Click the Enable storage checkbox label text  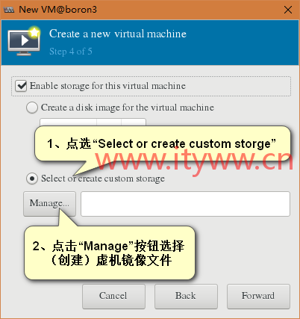tap(107, 86)
